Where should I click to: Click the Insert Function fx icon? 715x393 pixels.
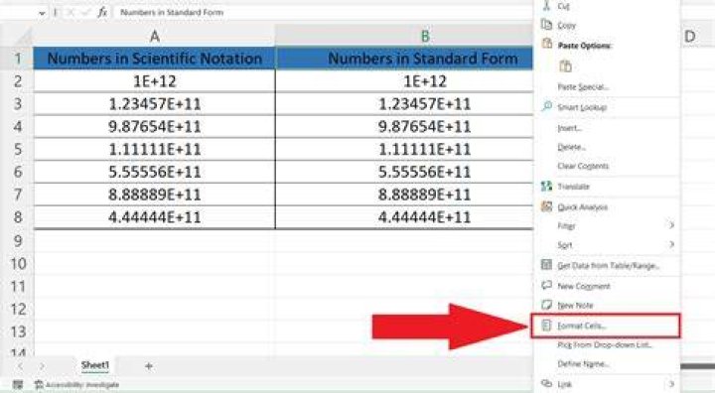[x=102, y=12]
